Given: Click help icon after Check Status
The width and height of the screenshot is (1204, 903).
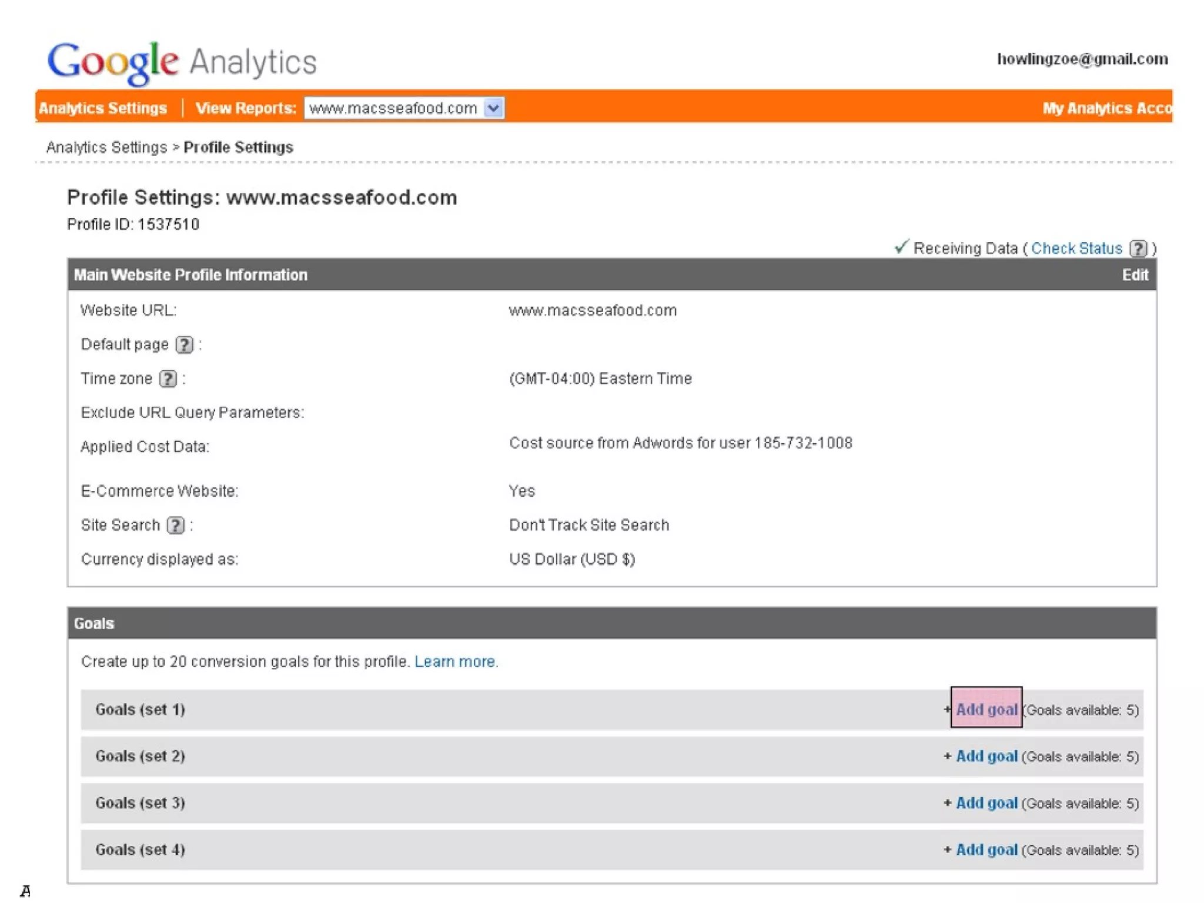Looking at the screenshot, I should (1138, 249).
